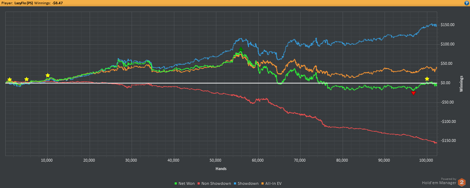Toggle the Showdown legend entry

pyautogui.click(x=246, y=183)
